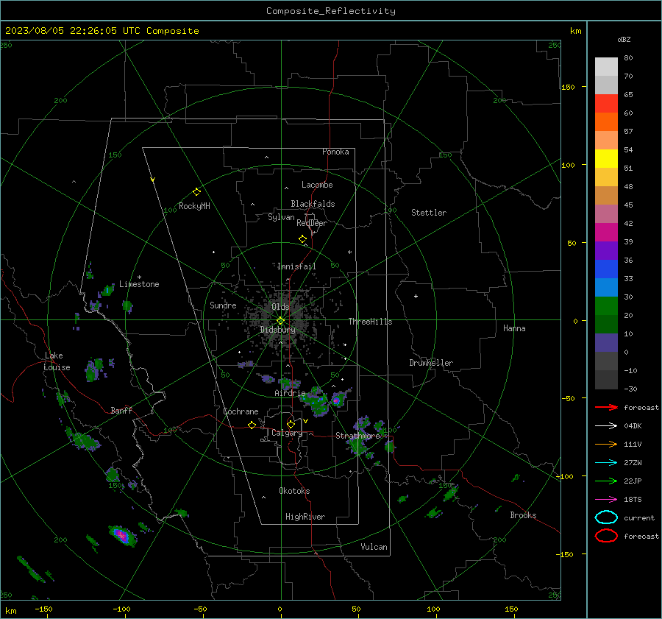Click the white 04DK arrow in legend
This screenshot has width=662, height=619.
[x=606, y=426]
